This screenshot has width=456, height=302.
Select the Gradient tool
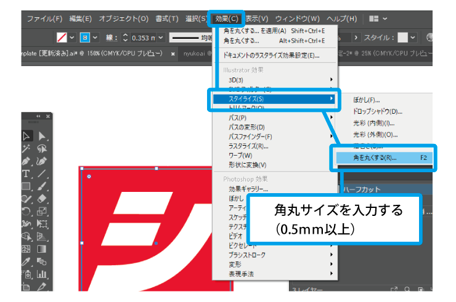tap(42, 249)
